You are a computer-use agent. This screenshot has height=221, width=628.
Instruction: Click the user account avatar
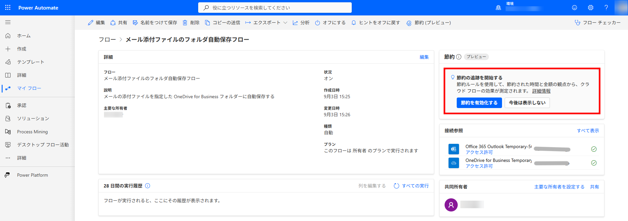(x=621, y=8)
